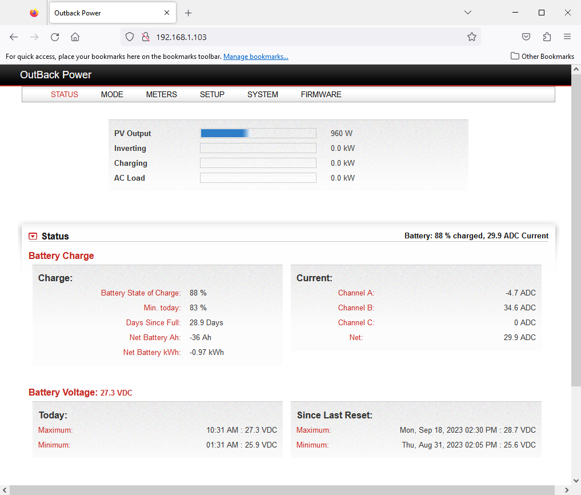Collapse the Status section red arrow
581x495 pixels.
click(33, 236)
